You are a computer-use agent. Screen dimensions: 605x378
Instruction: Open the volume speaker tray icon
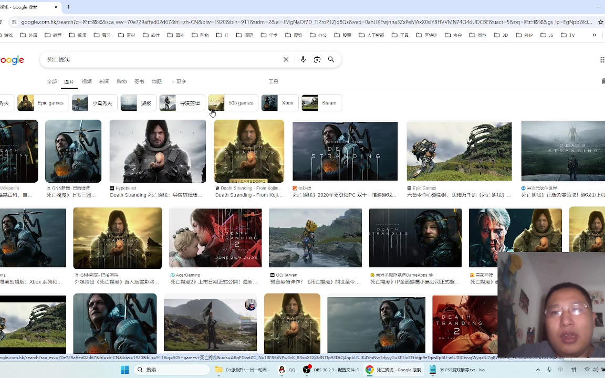596,370
